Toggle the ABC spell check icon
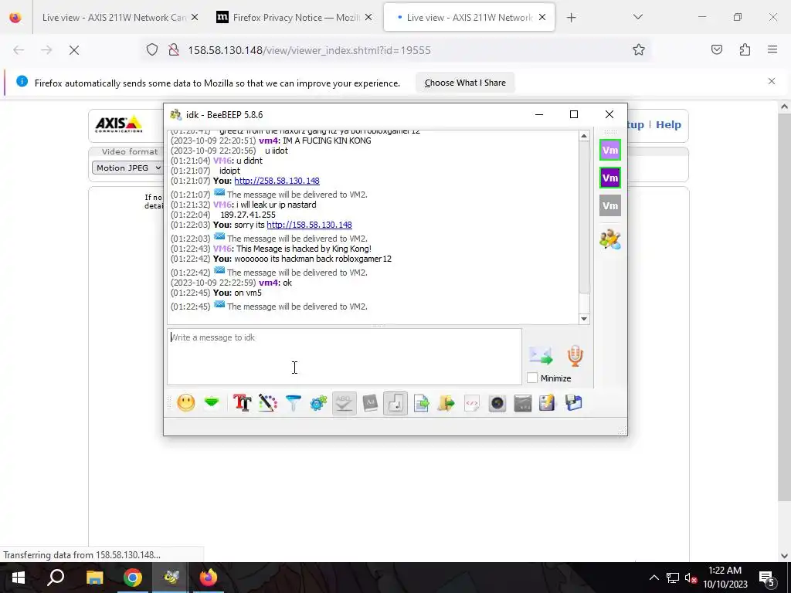This screenshot has height=593, width=791. pos(344,403)
